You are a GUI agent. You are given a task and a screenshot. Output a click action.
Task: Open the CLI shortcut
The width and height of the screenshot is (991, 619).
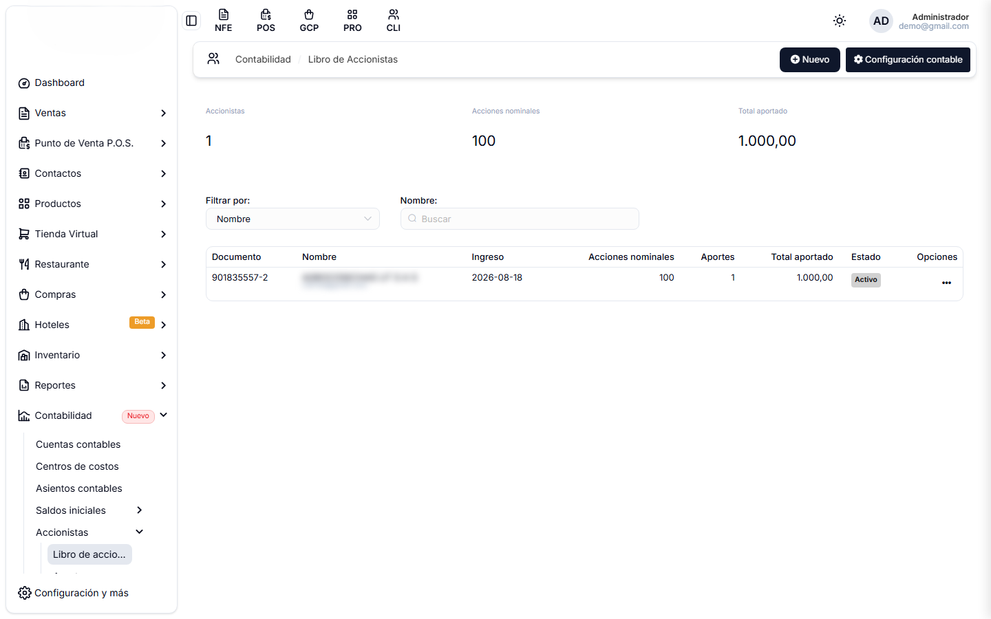(393, 21)
